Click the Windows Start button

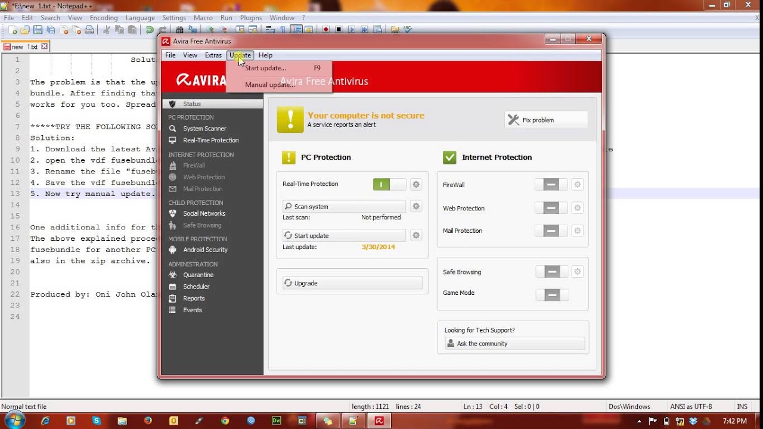coord(14,420)
